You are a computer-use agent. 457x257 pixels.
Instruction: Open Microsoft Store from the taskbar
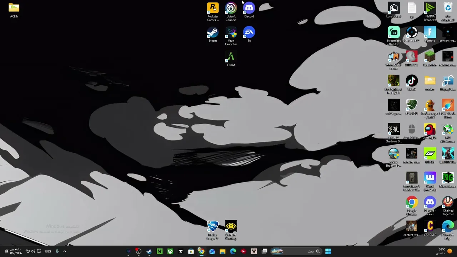coord(191,251)
